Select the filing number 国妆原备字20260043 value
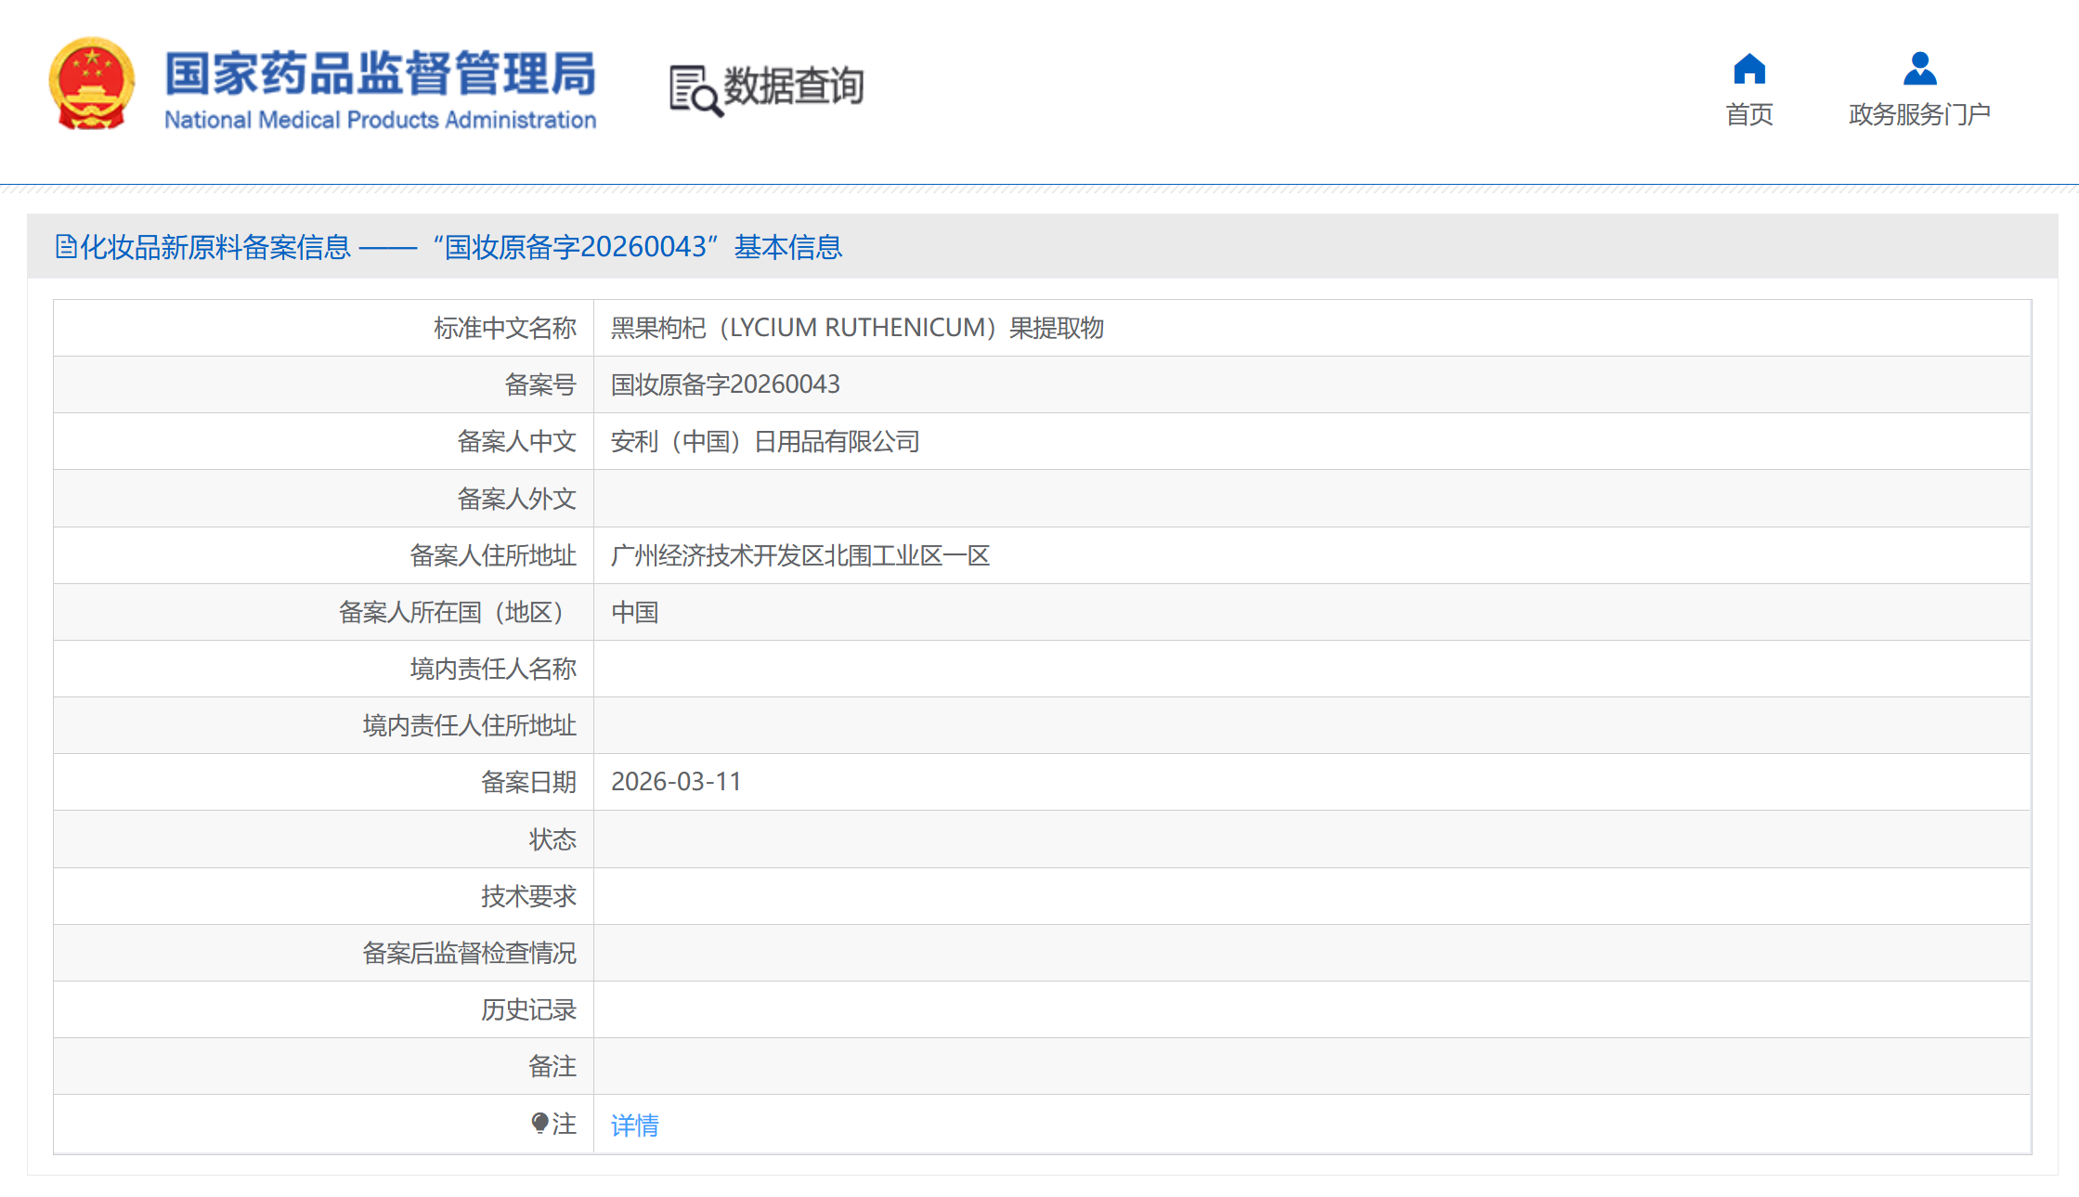This screenshot has height=1197, width=2079. [725, 384]
